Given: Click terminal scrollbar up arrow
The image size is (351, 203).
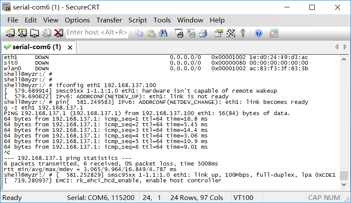Looking at the screenshot, I should tap(344, 59).
